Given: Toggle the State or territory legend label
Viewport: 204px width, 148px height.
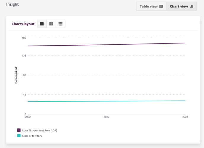Looking at the screenshot, I should point(32,136).
